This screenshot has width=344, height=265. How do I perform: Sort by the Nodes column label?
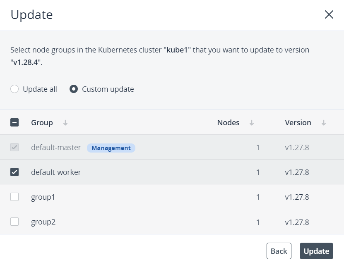pos(228,123)
